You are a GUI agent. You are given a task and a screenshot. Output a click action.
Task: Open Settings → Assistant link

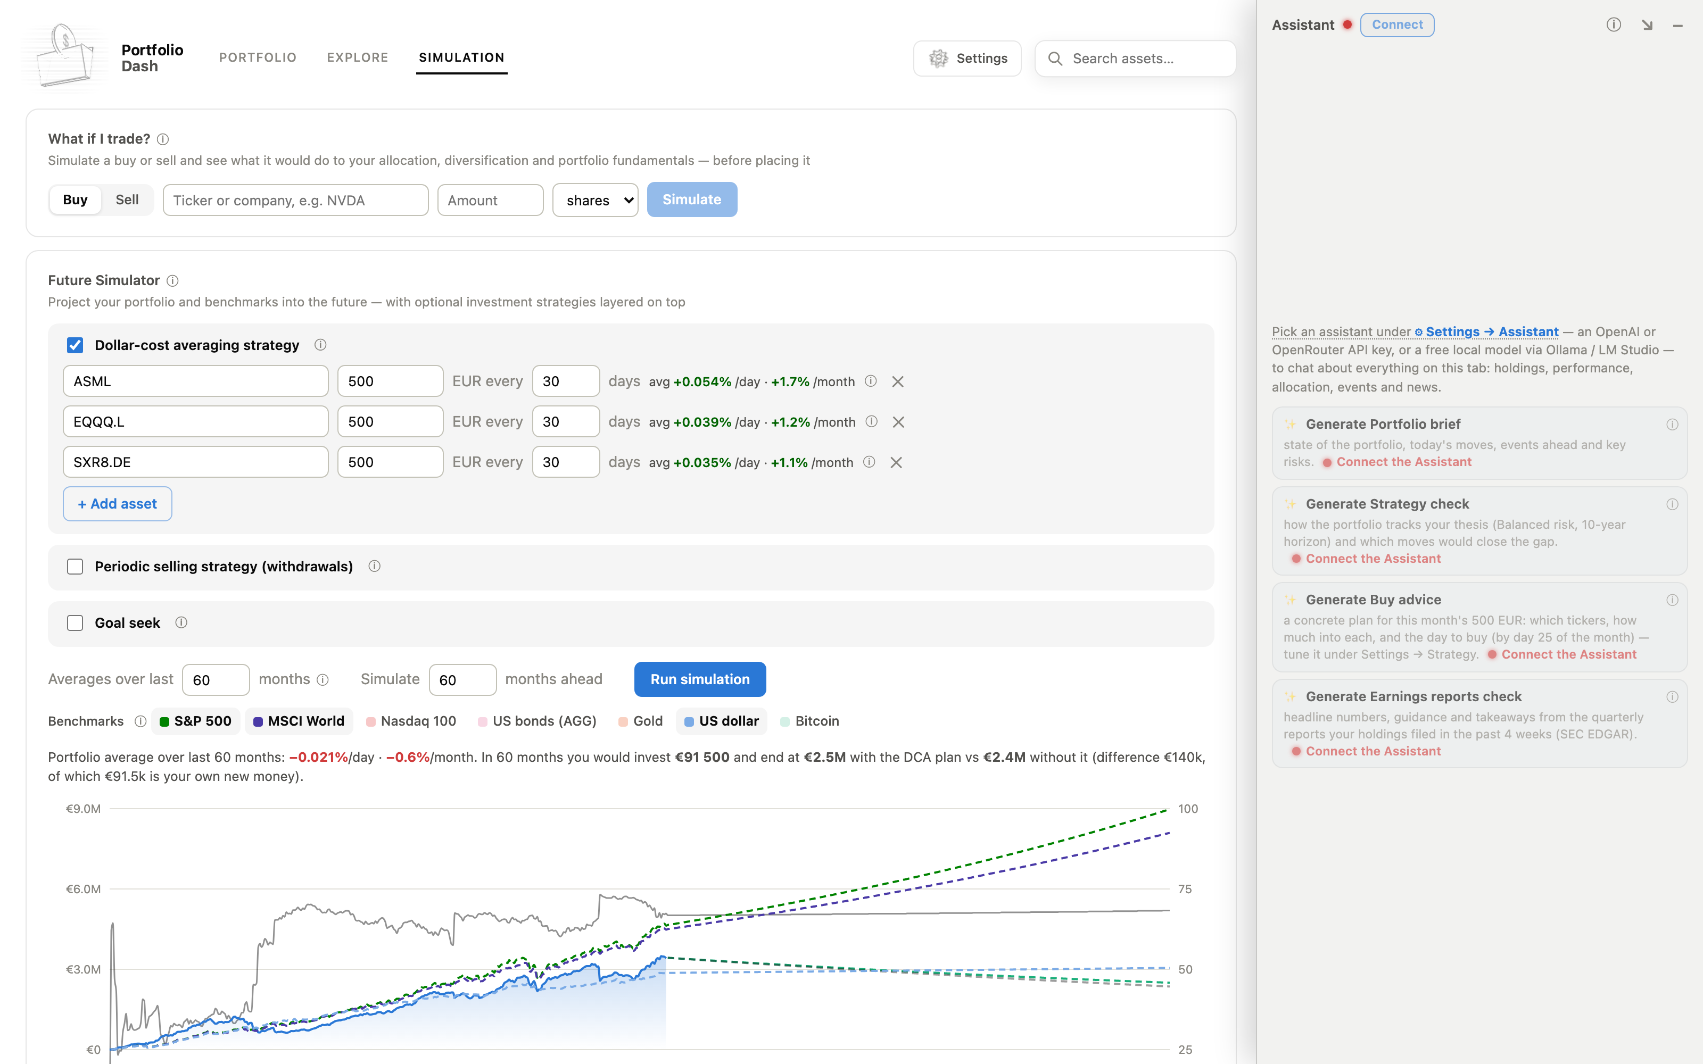1486,331
